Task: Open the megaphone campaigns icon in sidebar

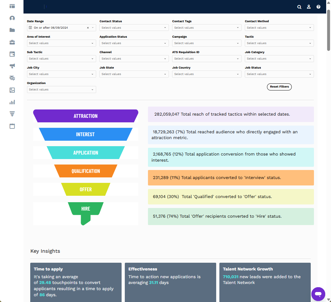Action: point(12,66)
